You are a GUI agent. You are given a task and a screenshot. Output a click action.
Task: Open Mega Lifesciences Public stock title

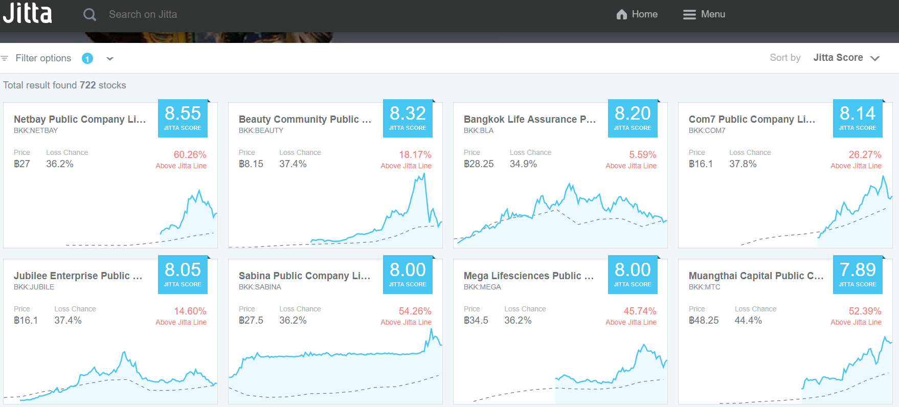529,276
